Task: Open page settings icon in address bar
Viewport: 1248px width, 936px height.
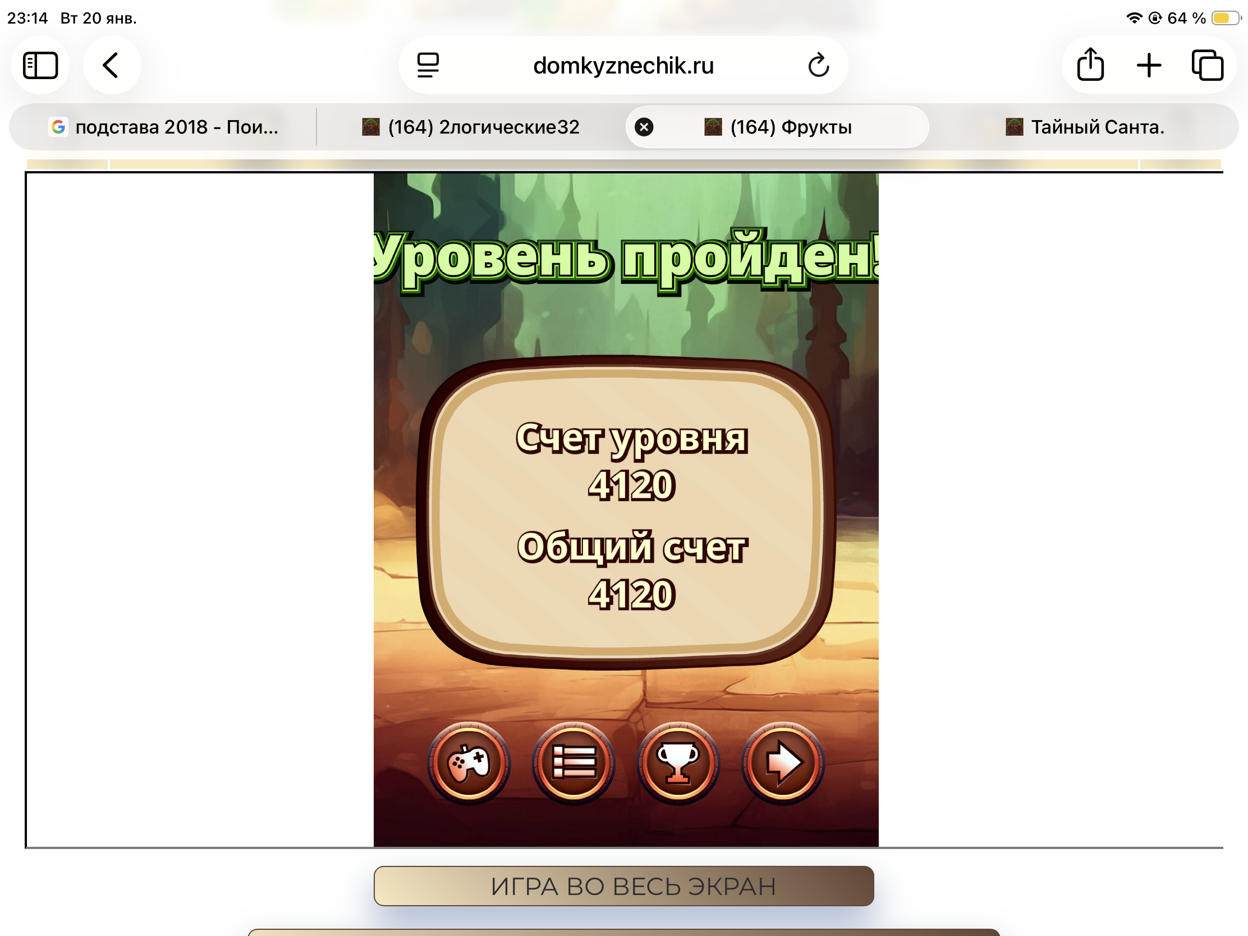Action: tap(428, 66)
